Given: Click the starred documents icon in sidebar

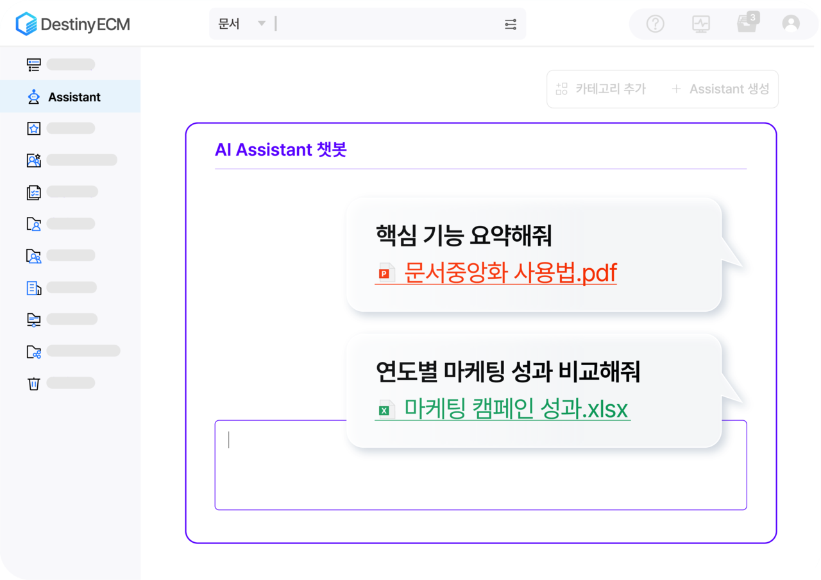Looking at the screenshot, I should [33, 128].
